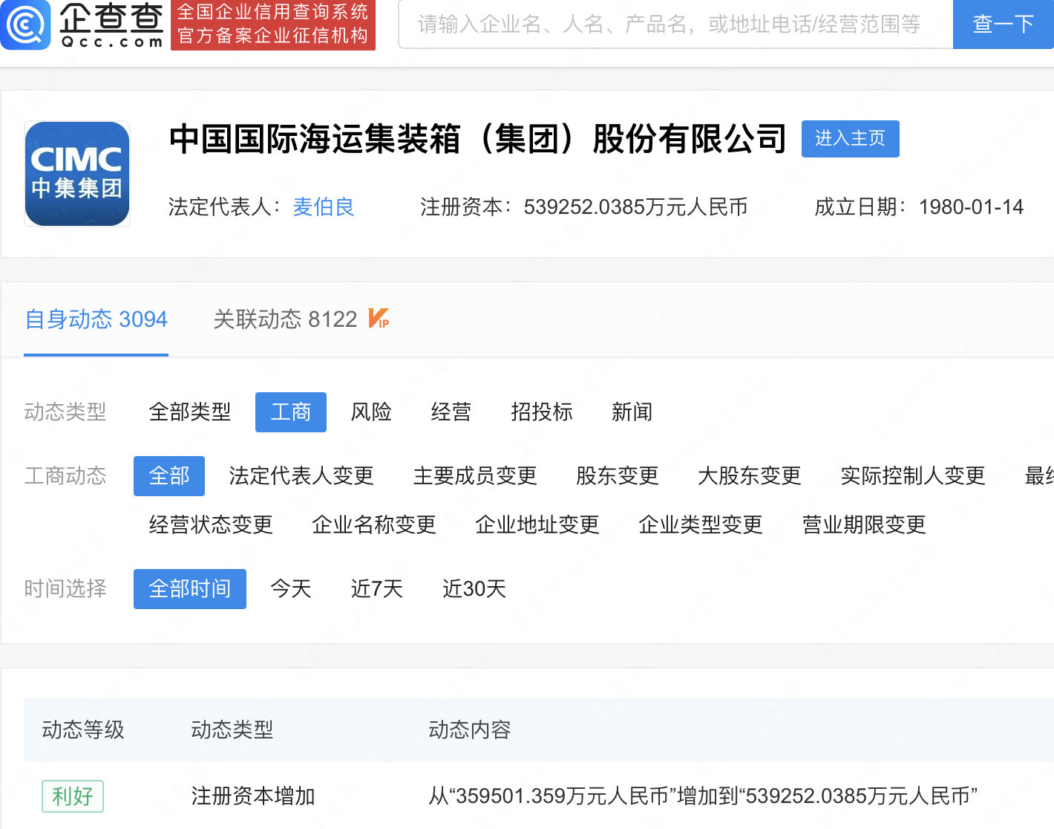Click registered capital 539252.0385万元人民币 value

click(635, 207)
